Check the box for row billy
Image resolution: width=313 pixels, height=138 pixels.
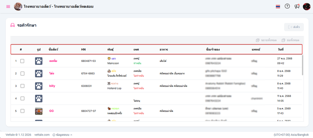point(22,86)
